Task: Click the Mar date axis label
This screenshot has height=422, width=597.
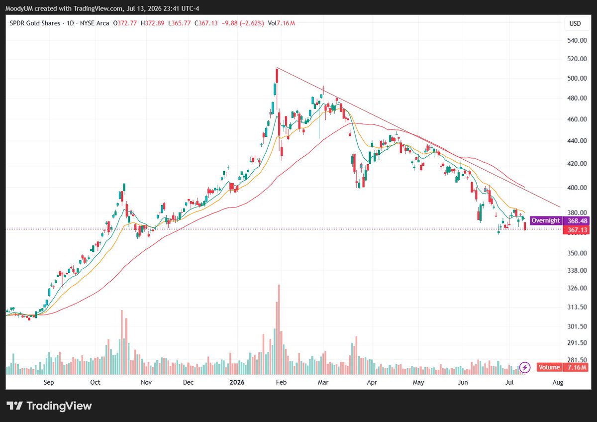Action: point(323,383)
